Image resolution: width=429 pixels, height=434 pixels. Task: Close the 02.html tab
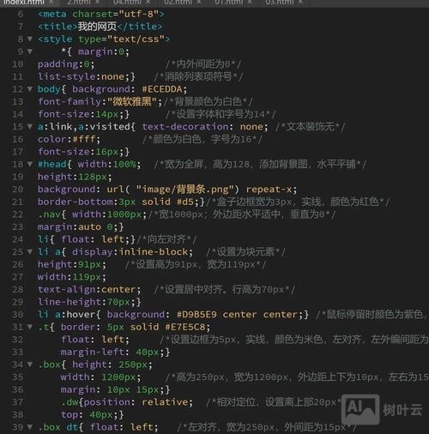199,3
